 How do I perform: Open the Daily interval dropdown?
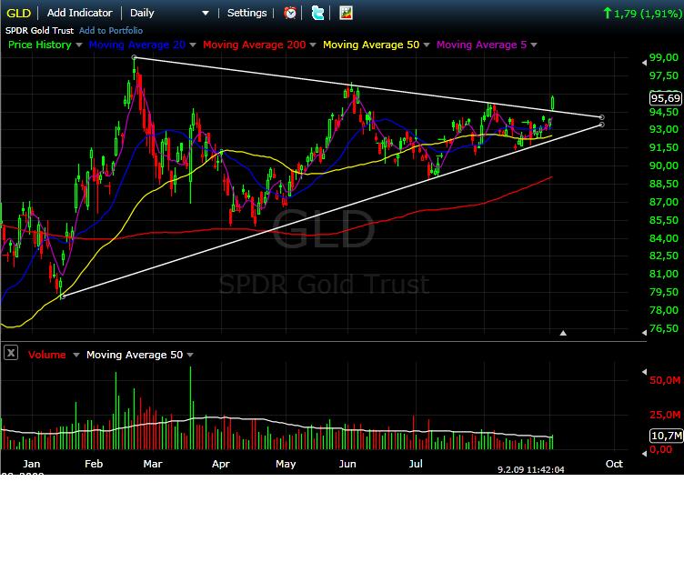[170, 13]
